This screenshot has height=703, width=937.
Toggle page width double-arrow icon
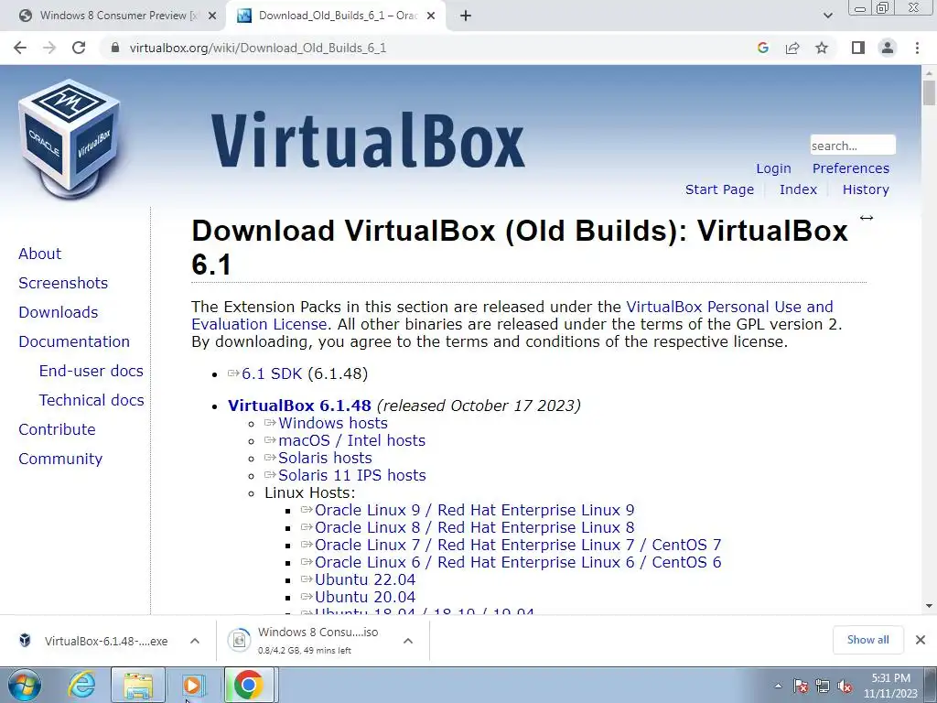[x=867, y=218]
